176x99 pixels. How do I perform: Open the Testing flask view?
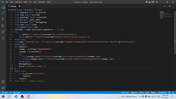click(x=3, y=38)
